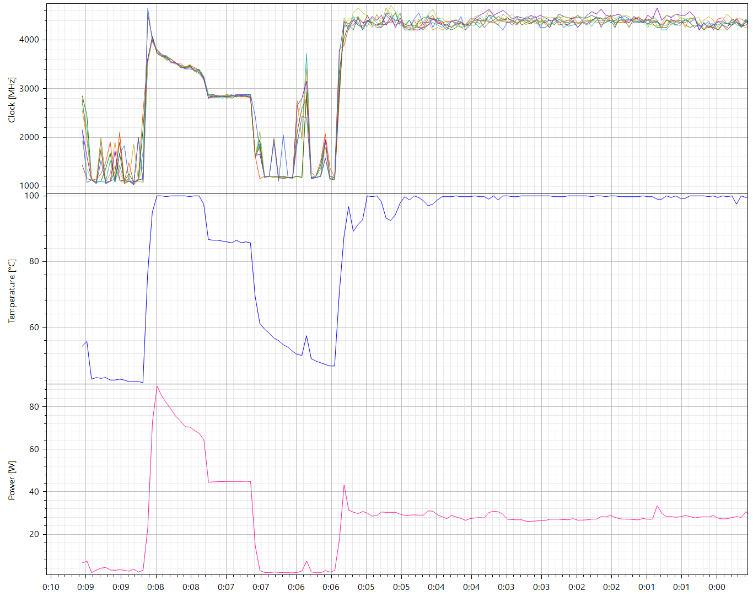Click the 80 tick on Power axis
The width and height of the screenshot is (753, 596).
point(34,406)
